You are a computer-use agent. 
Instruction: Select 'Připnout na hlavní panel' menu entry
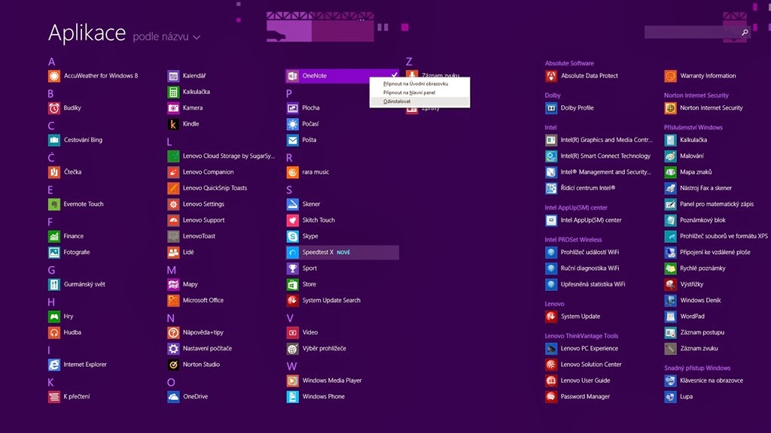point(410,92)
